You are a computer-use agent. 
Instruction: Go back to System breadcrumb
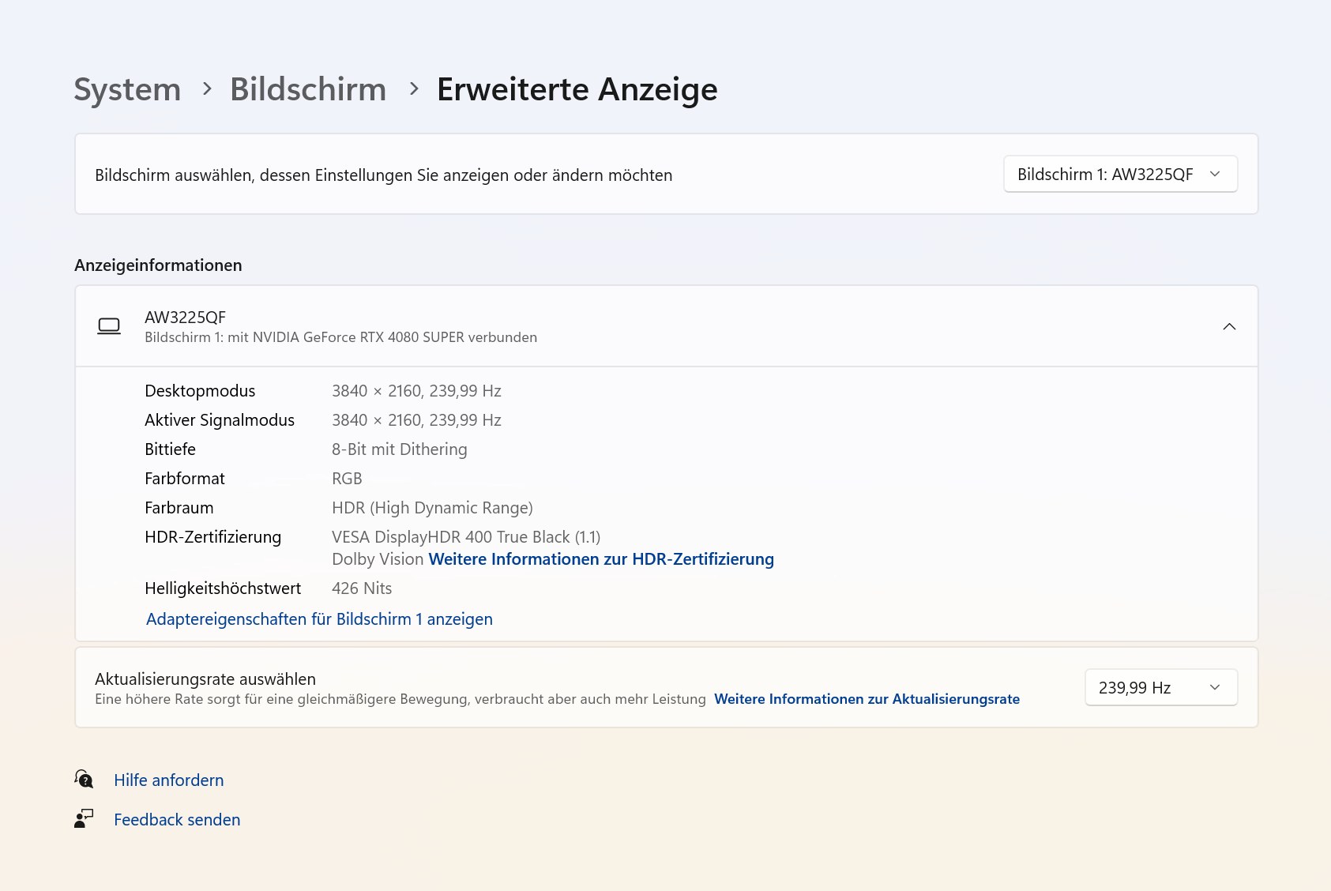pos(127,89)
